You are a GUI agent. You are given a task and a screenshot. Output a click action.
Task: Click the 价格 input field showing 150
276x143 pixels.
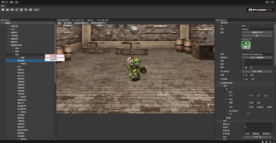pyautogui.click(x=257, y=61)
